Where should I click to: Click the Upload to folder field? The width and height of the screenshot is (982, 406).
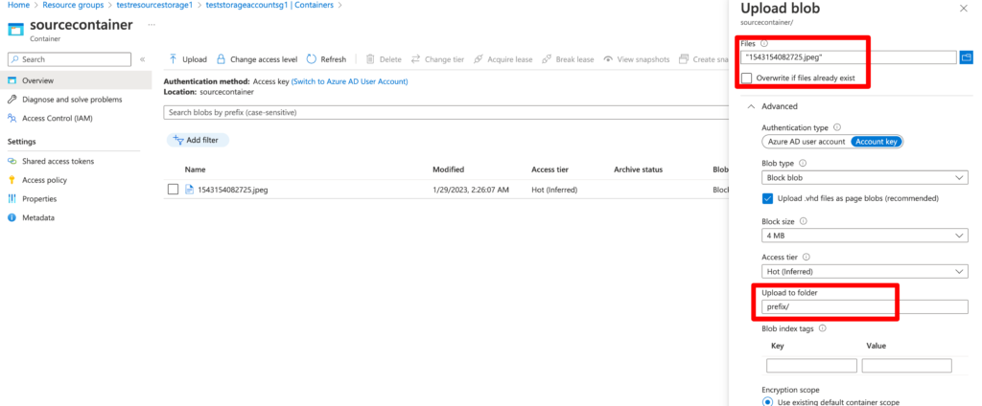coord(864,307)
